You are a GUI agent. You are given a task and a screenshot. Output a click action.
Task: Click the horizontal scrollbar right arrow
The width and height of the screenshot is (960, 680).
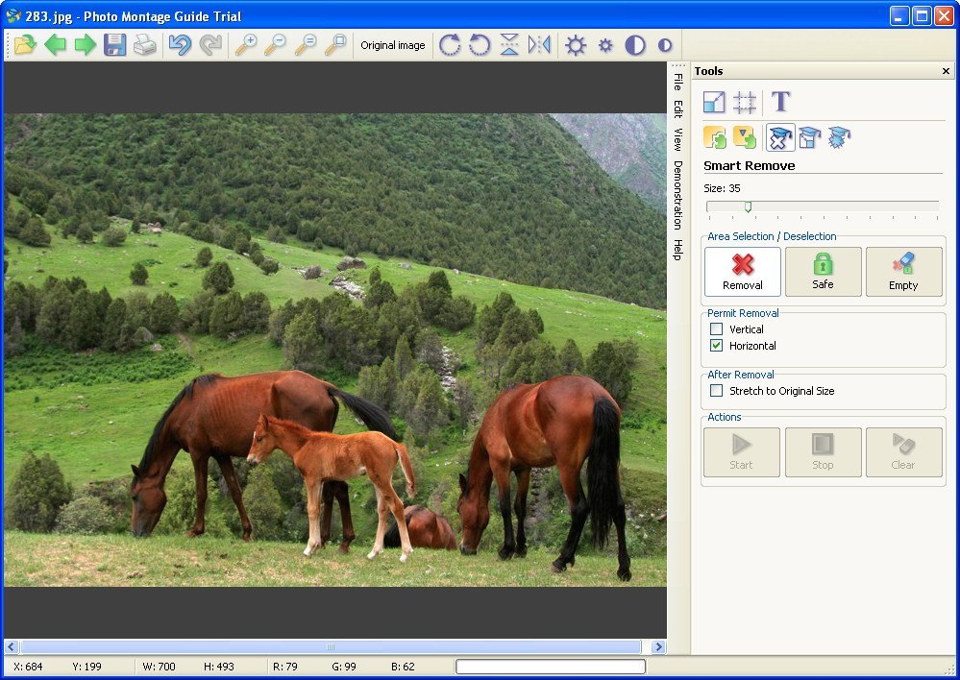[658, 646]
